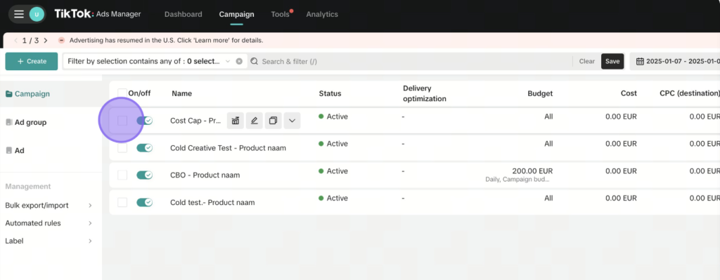
Task: Click the edit pencil icon on Cost Cap row
Action: tap(254, 121)
